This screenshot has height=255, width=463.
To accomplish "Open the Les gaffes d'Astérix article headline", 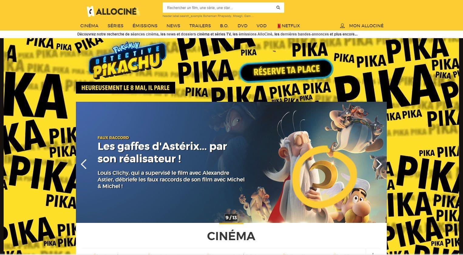I will (162, 152).
